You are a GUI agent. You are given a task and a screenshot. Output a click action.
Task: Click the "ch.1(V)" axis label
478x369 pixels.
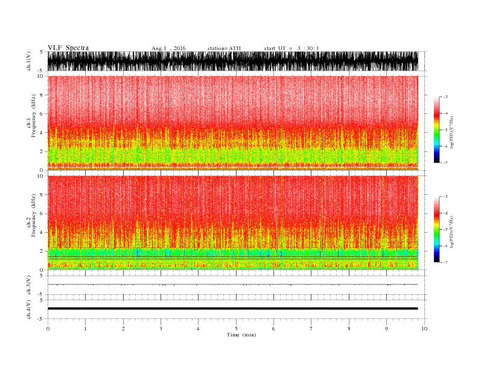coord(29,61)
